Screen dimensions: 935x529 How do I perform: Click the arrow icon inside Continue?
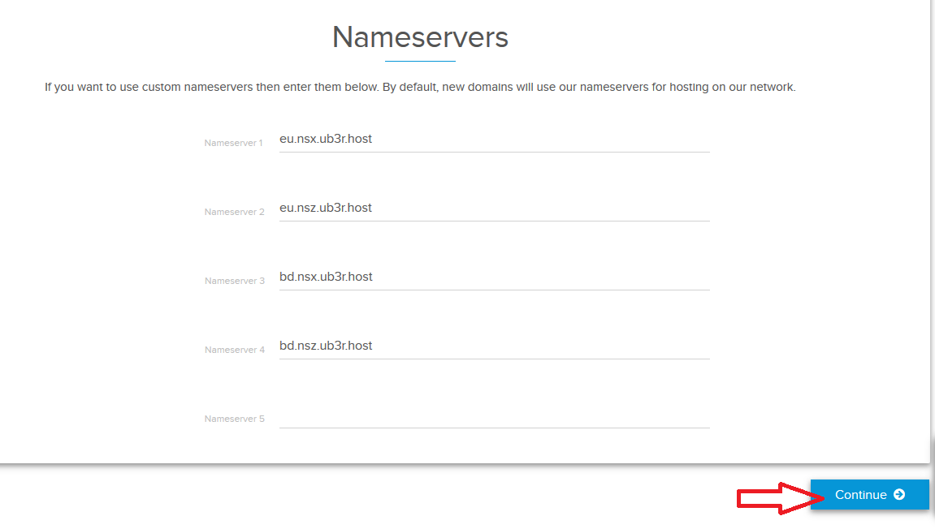[899, 494]
